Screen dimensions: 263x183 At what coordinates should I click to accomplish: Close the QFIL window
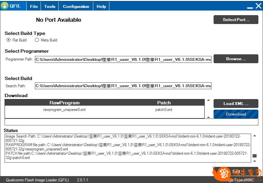pos(259,6)
